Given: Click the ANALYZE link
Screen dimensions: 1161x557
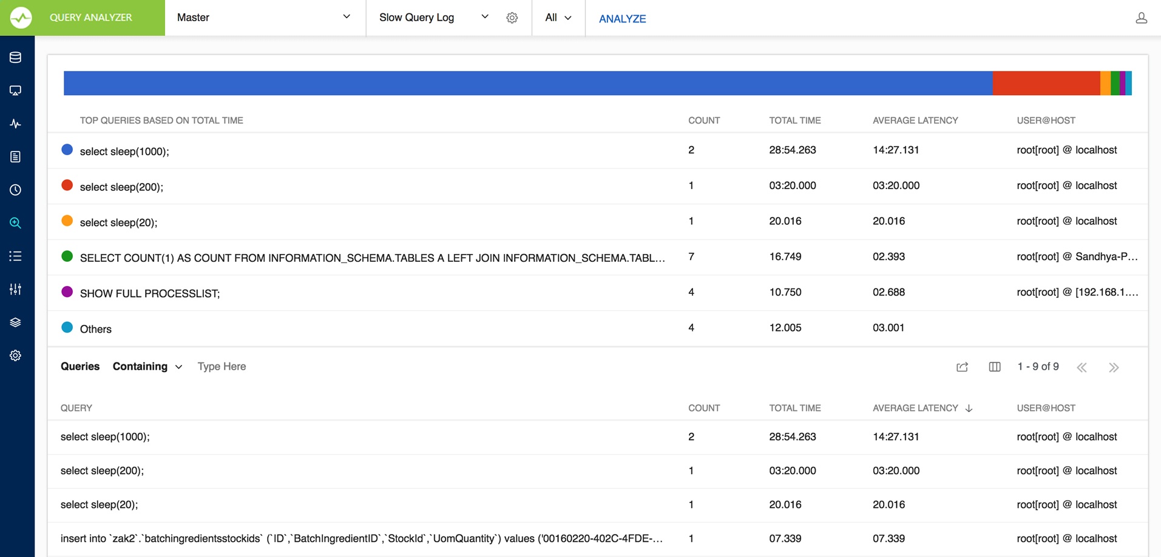Looking at the screenshot, I should (x=622, y=19).
